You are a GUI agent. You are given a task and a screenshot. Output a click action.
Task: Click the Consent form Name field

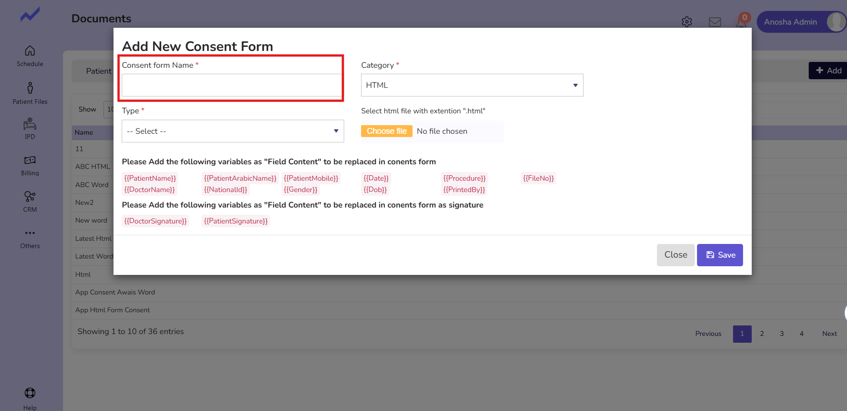[232, 85]
